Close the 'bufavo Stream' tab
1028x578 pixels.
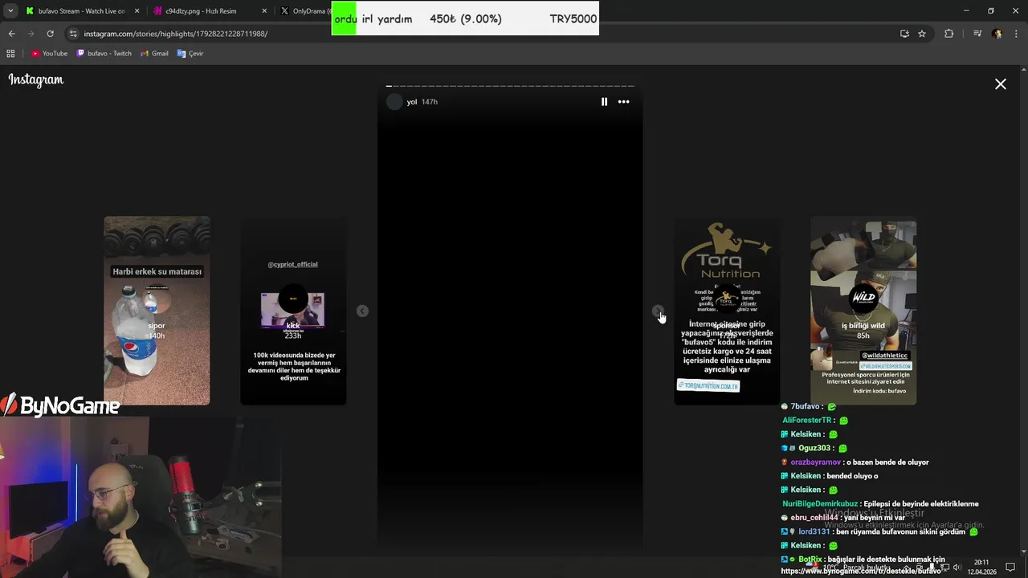click(137, 11)
